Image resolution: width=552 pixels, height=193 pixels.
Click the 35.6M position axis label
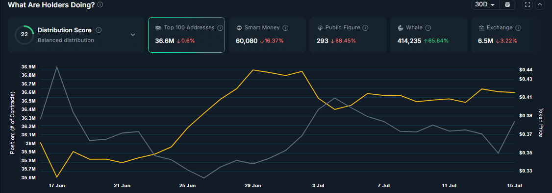coord(28,177)
